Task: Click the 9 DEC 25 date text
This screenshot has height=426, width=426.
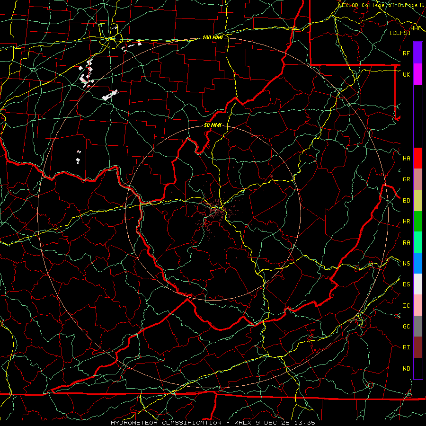Action: (274, 423)
